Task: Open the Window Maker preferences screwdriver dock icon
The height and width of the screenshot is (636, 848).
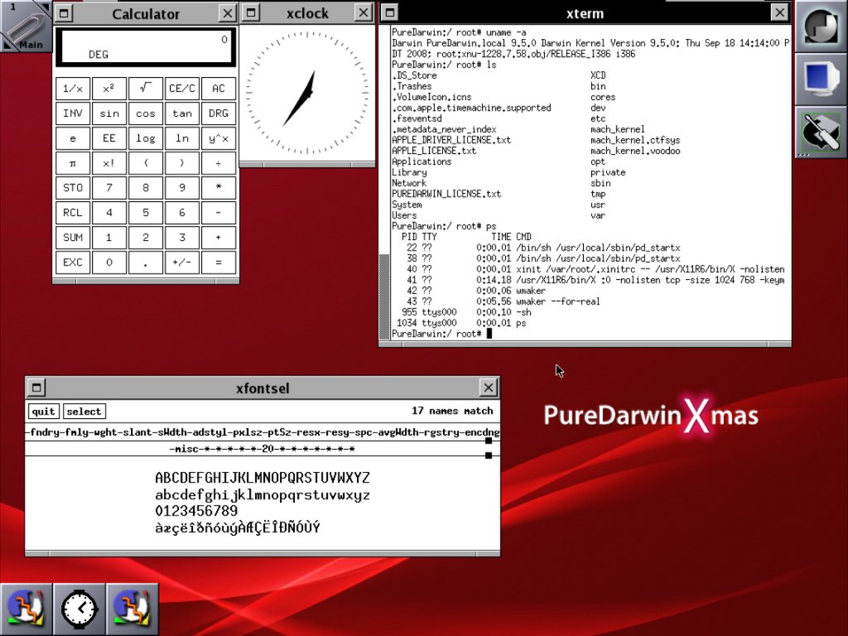Action: click(821, 132)
